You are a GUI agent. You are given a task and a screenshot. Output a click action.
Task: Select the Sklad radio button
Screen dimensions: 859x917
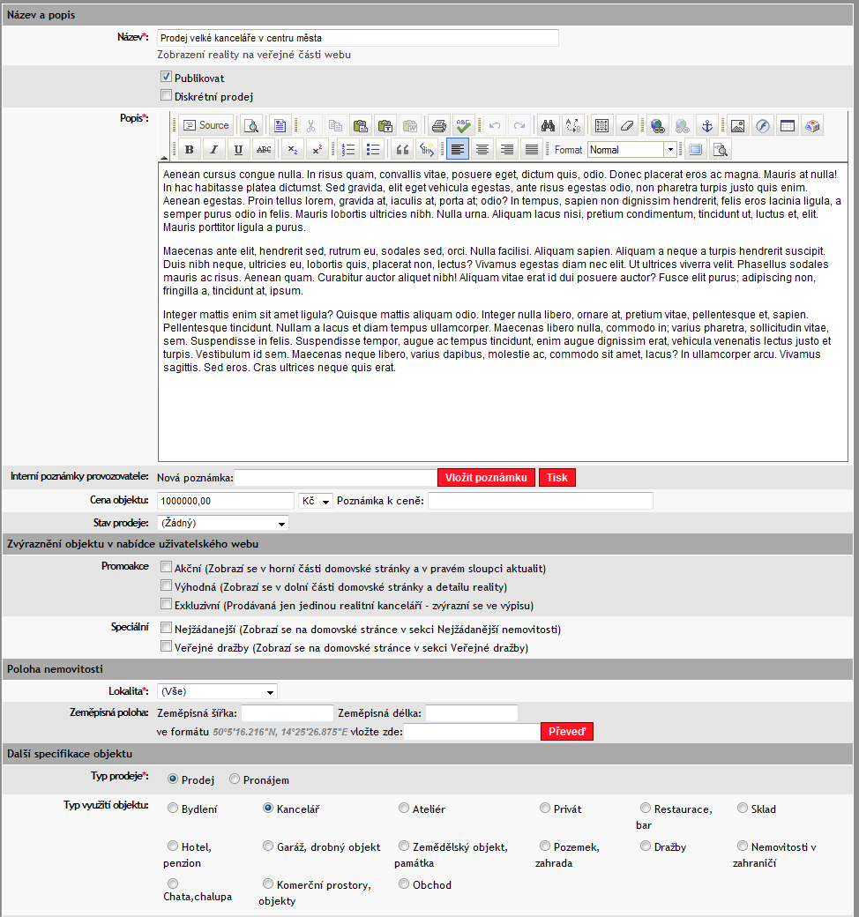[x=743, y=809]
